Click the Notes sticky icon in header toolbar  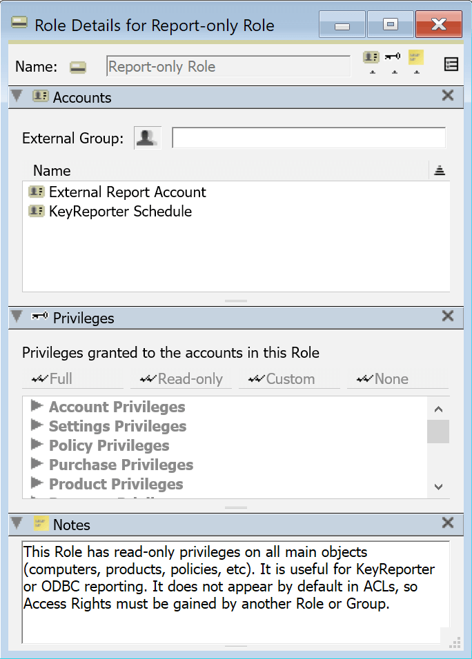pos(415,58)
